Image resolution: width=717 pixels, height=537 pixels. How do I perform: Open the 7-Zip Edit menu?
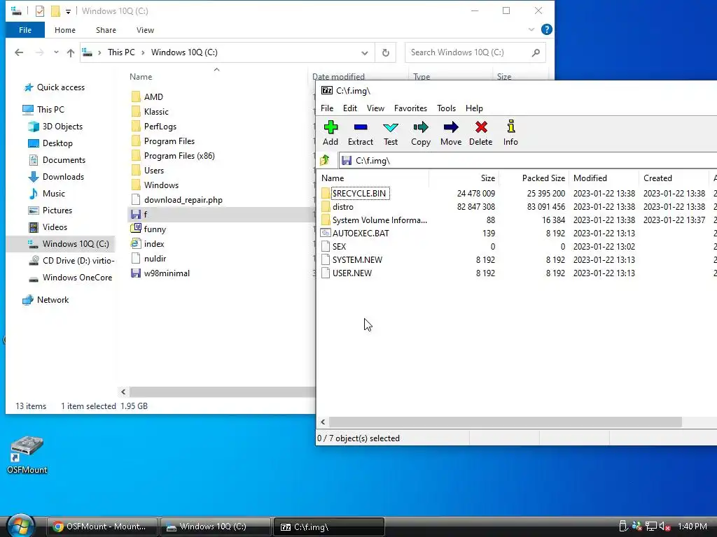(x=350, y=108)
